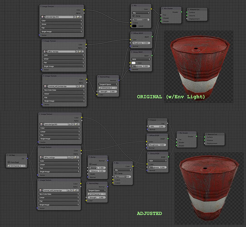Click Fac slider in the original Mix node
The height and width of the screenshot is (227, 246).
[141, 20]
